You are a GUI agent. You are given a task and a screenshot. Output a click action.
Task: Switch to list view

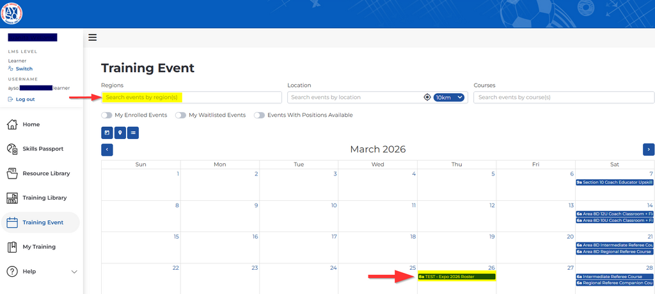pyautogui.click(x=133, y=133)
